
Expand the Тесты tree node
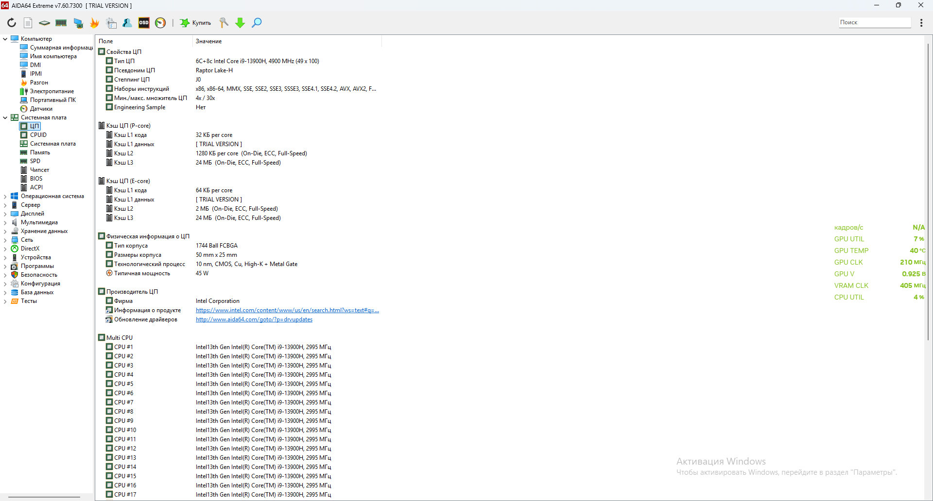[5, 301]
